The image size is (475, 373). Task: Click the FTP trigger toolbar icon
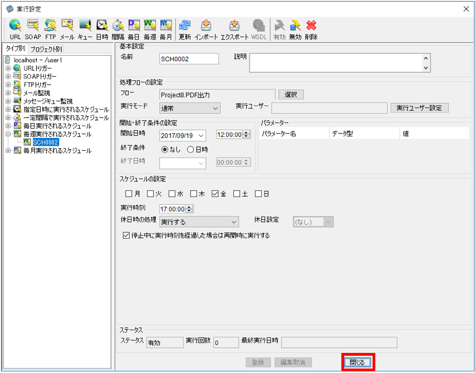tap(51, 30)
